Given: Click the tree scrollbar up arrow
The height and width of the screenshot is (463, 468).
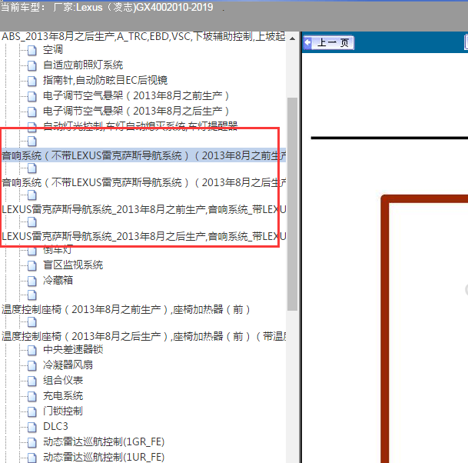Looking at the screenshot, I should point(293,38).
